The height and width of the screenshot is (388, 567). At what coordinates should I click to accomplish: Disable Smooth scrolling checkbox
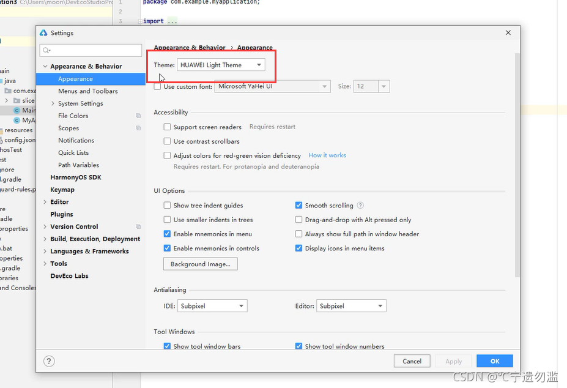pos(298,205)
